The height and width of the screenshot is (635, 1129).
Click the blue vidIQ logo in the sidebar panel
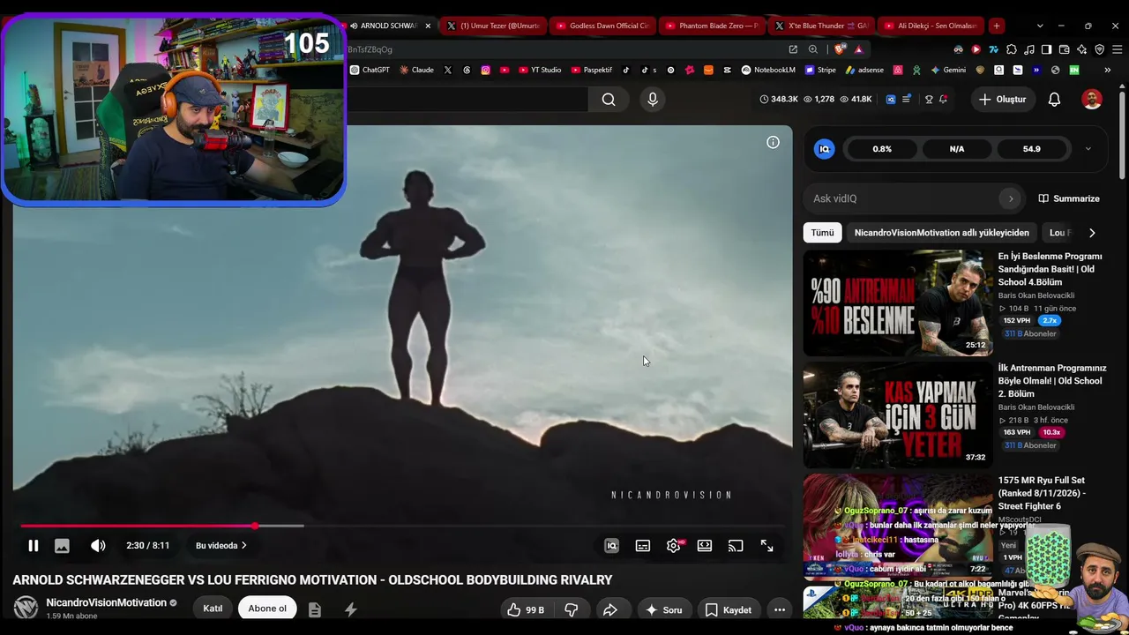[825, 149]
